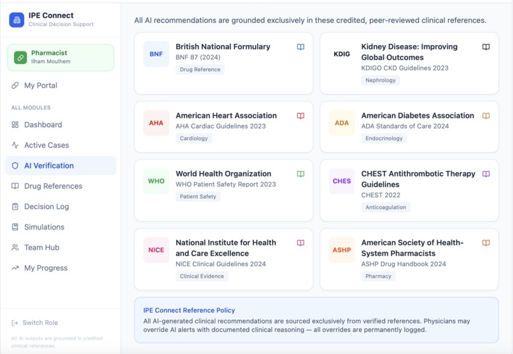Click Switch Role button

click(x=34, y=323)
